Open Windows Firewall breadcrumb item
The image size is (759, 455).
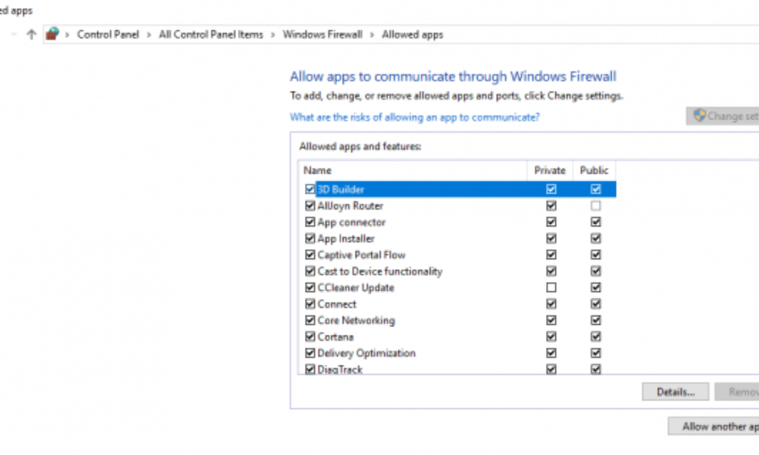323,35
